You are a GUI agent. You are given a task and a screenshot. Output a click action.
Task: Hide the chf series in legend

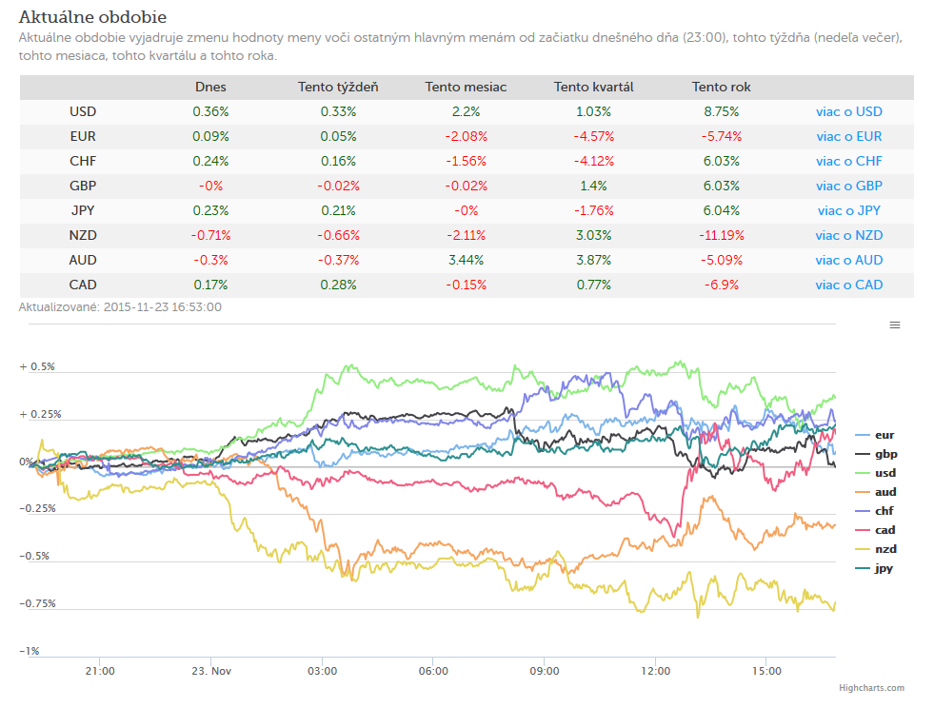(874, 511)
